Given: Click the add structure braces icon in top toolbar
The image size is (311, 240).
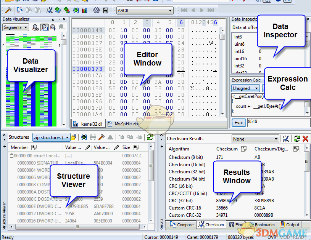Looking at the screenshot, I should pyautogui.click(x=76, y=10).
